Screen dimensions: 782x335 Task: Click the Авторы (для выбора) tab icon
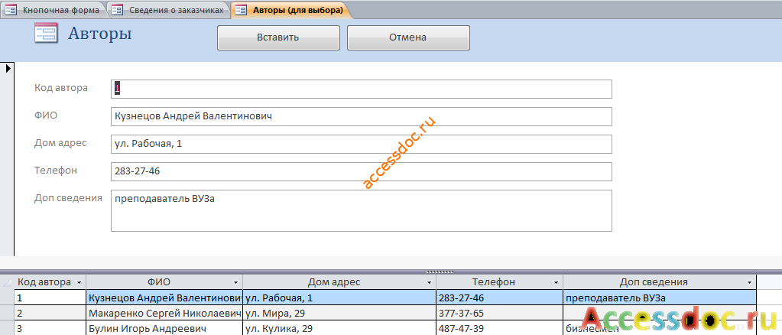(x=241, y=10)
